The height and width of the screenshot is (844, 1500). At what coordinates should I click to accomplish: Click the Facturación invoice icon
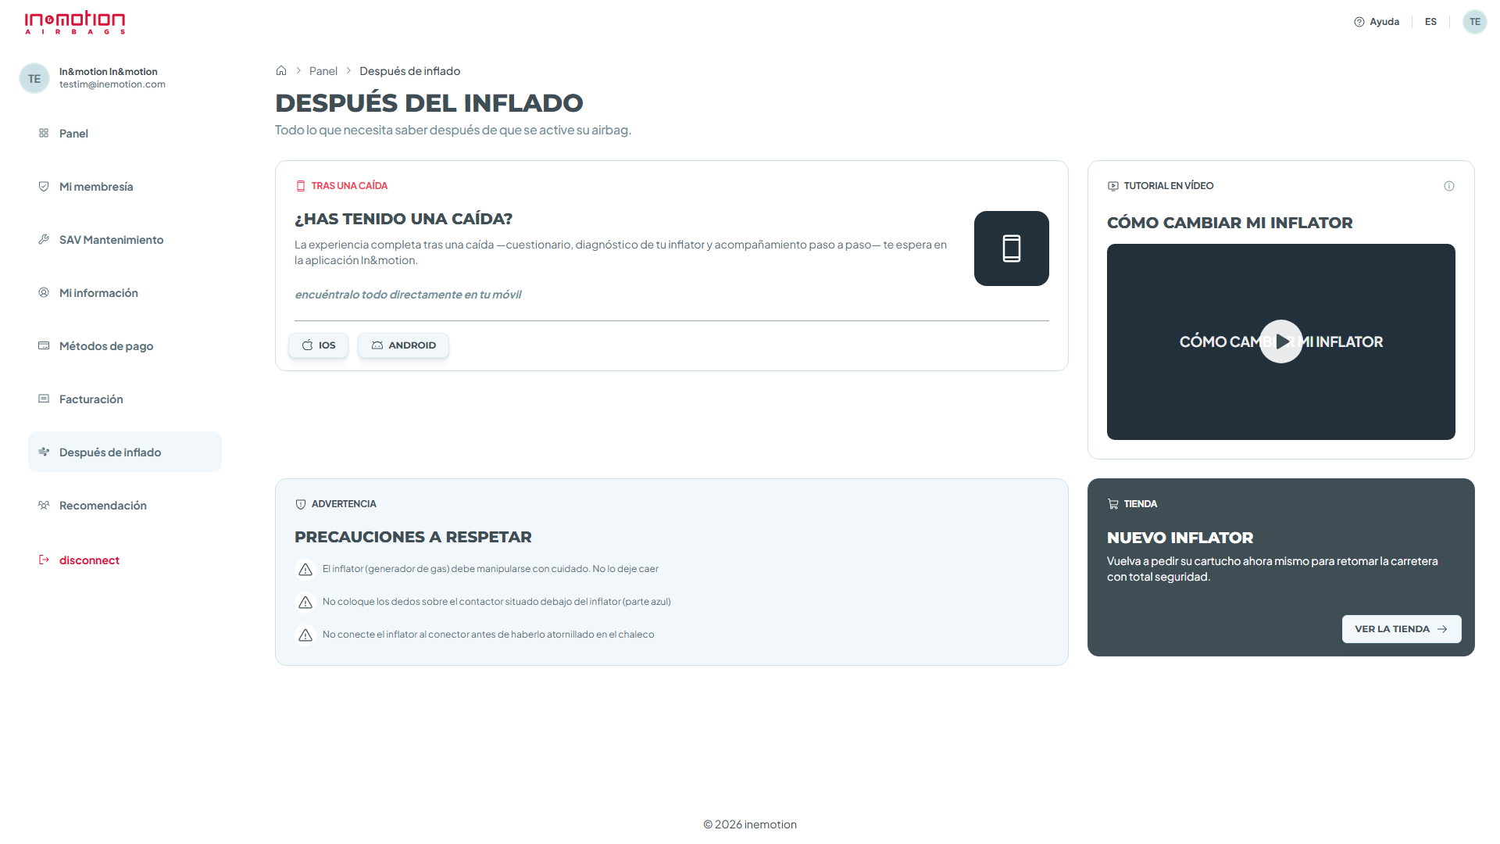44,399
